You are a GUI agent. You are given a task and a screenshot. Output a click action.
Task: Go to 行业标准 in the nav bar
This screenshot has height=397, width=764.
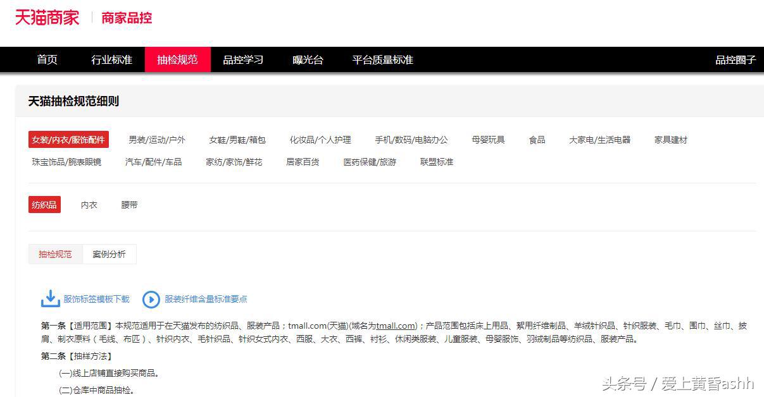[x=112, y=59]
